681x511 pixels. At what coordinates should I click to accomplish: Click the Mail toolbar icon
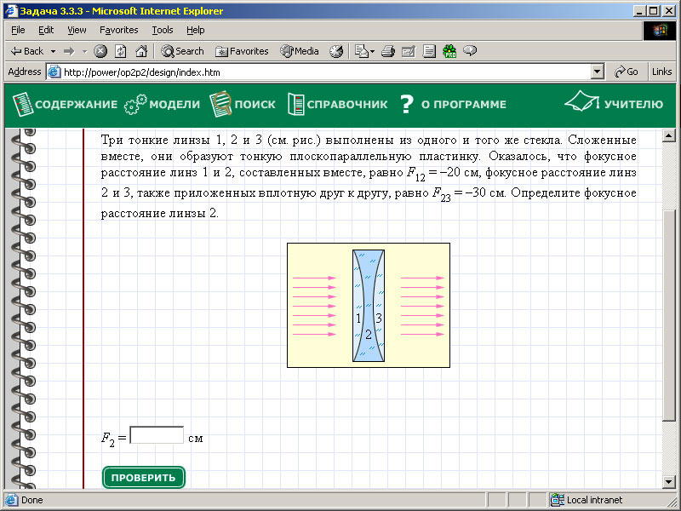point(361,51)
